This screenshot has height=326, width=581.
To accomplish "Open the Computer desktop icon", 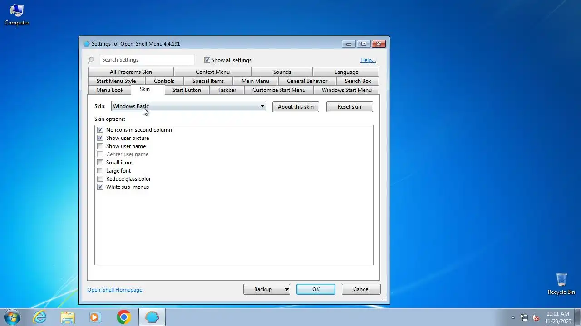I will click(x=17, y=14).
